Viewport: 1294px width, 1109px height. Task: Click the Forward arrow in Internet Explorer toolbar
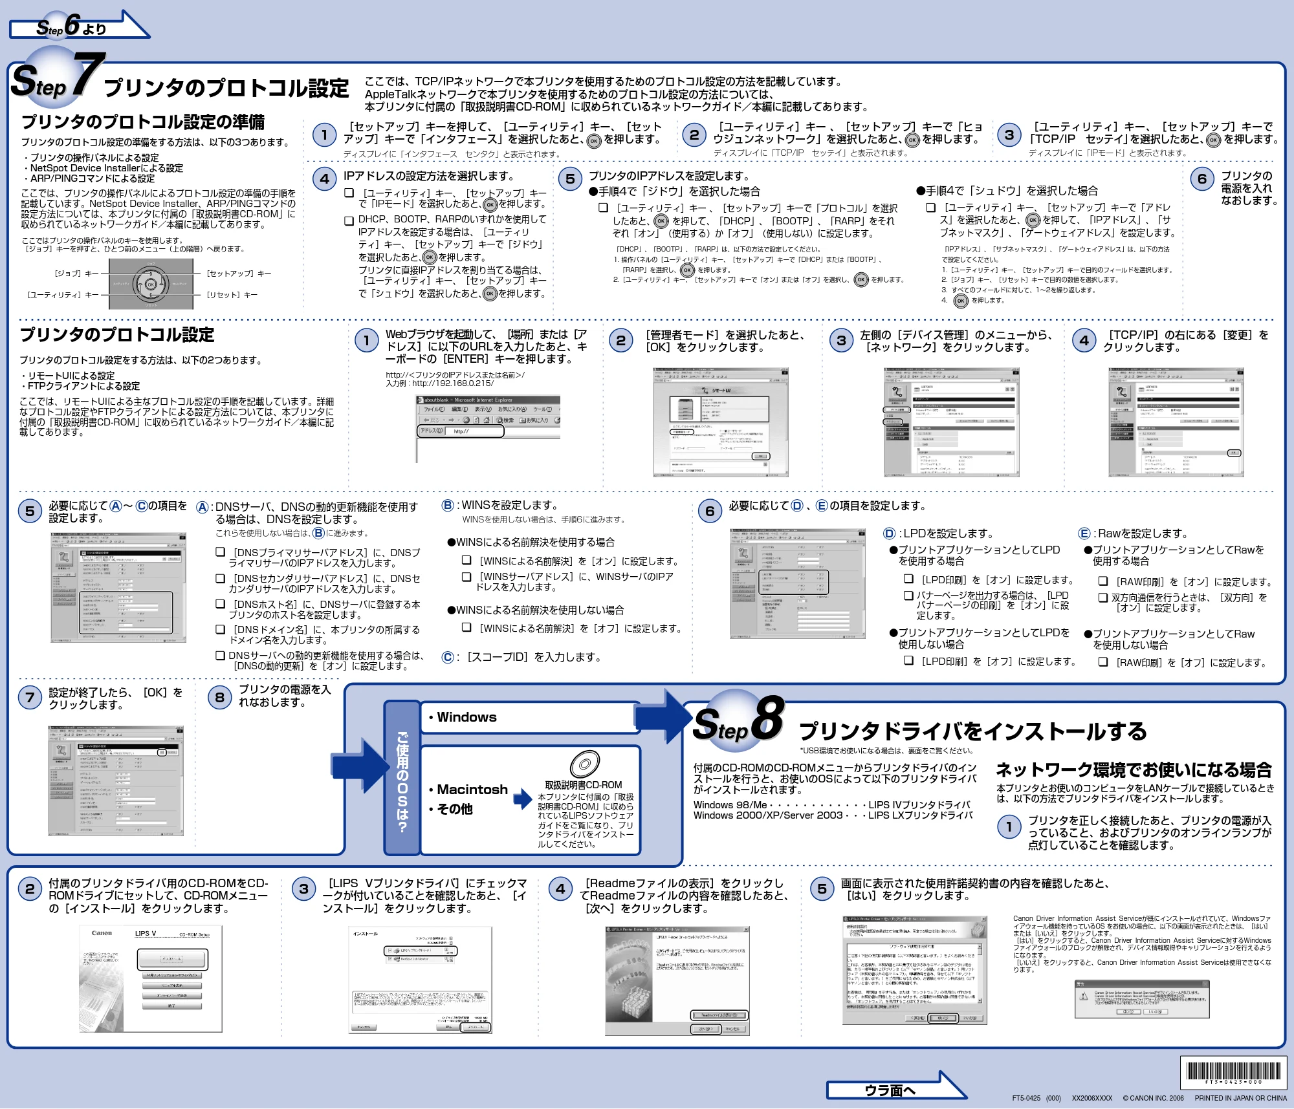pos(452,420)
